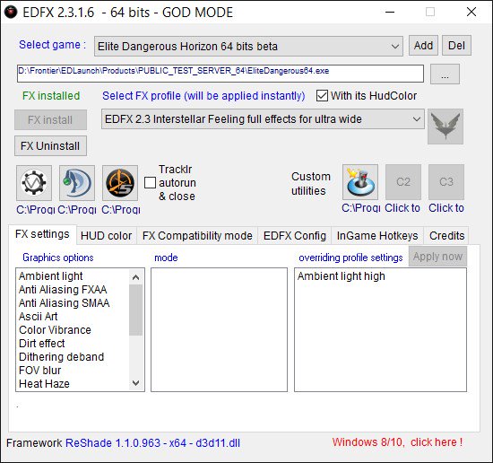Click the Graphics options scrollbar thumb
The height and width of the screenshot is (463, 493).
[136, 310]
